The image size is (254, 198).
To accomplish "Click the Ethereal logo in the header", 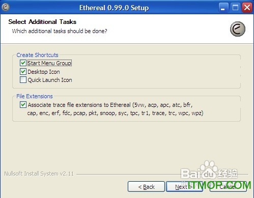I will click(238, 29).
